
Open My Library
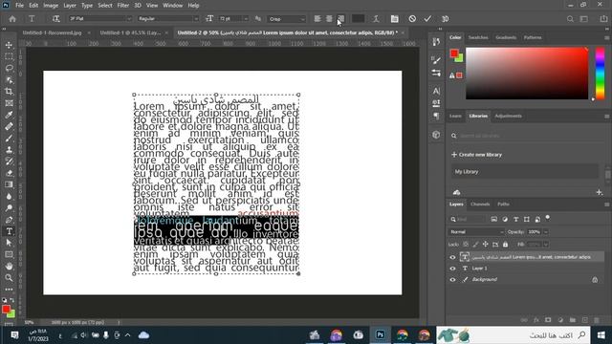click(x=525, y=172)
